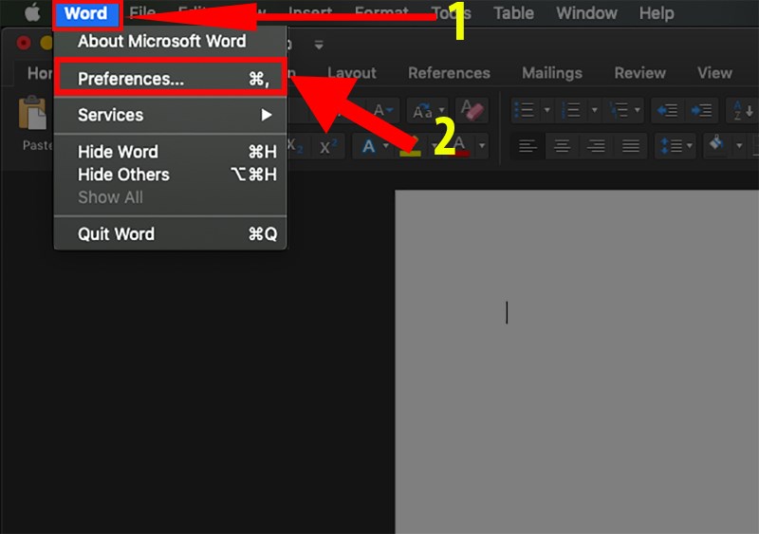Expand the Services submenu
759x534 pixels.
pos(170,115)
